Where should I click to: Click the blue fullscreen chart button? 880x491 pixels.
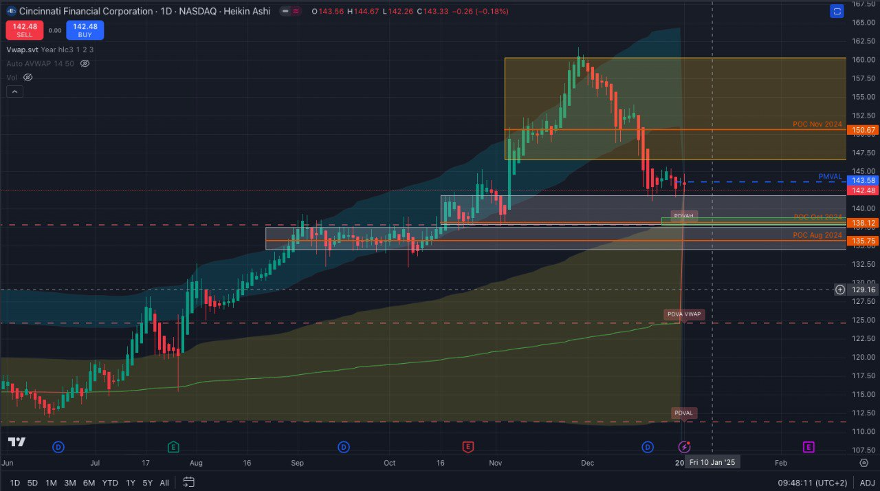pos(837,12)
